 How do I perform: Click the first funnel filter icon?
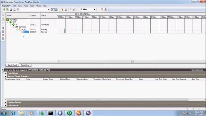(x=70, y=9)
